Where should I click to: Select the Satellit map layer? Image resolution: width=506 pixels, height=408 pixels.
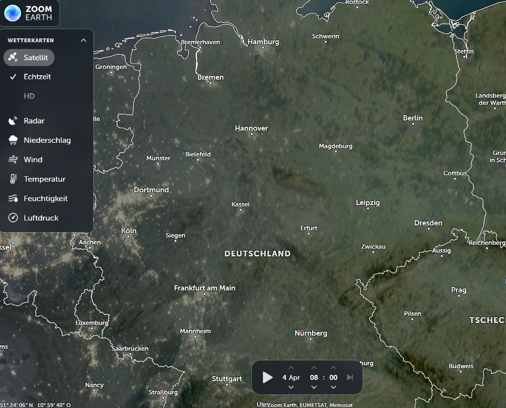pos(29,57)
